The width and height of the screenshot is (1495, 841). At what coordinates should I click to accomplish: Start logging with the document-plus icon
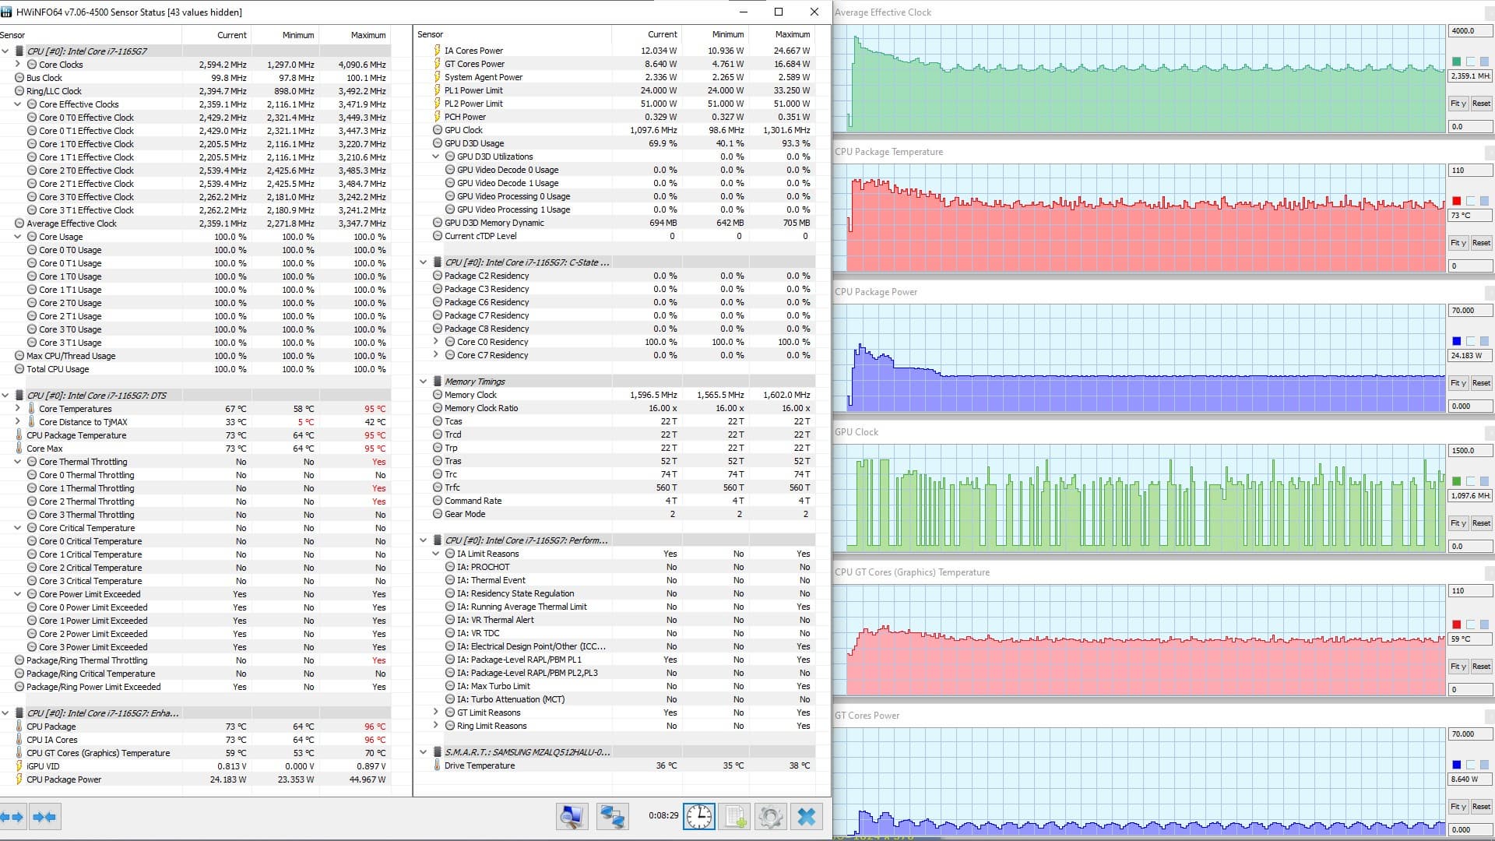tap(734, 816)
